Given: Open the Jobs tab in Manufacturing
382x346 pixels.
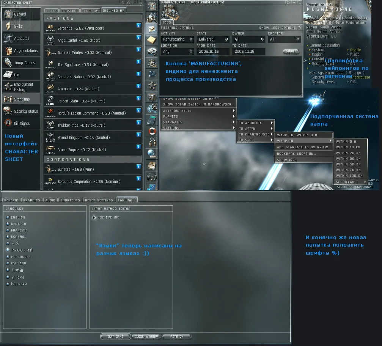Looking at the screenshot, I should 167,22.
